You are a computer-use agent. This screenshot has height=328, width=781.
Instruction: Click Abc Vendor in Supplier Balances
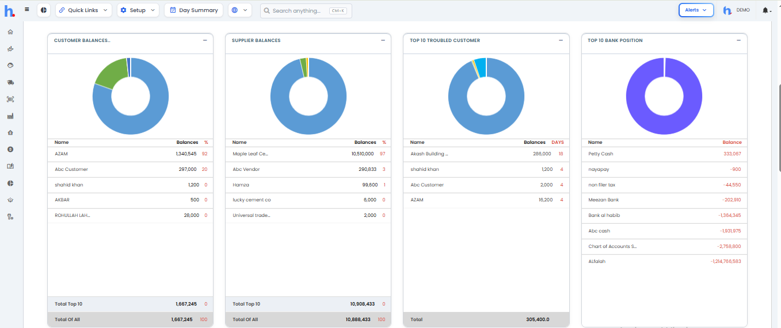tap(246, 169)
